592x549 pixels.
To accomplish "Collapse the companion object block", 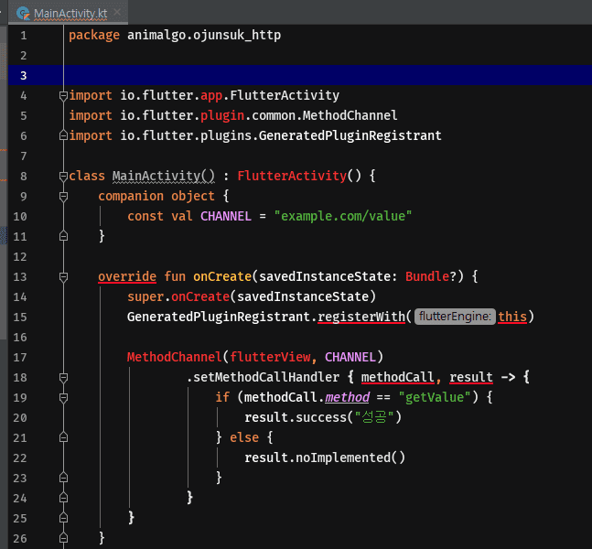I will click(x=63, y=196).
